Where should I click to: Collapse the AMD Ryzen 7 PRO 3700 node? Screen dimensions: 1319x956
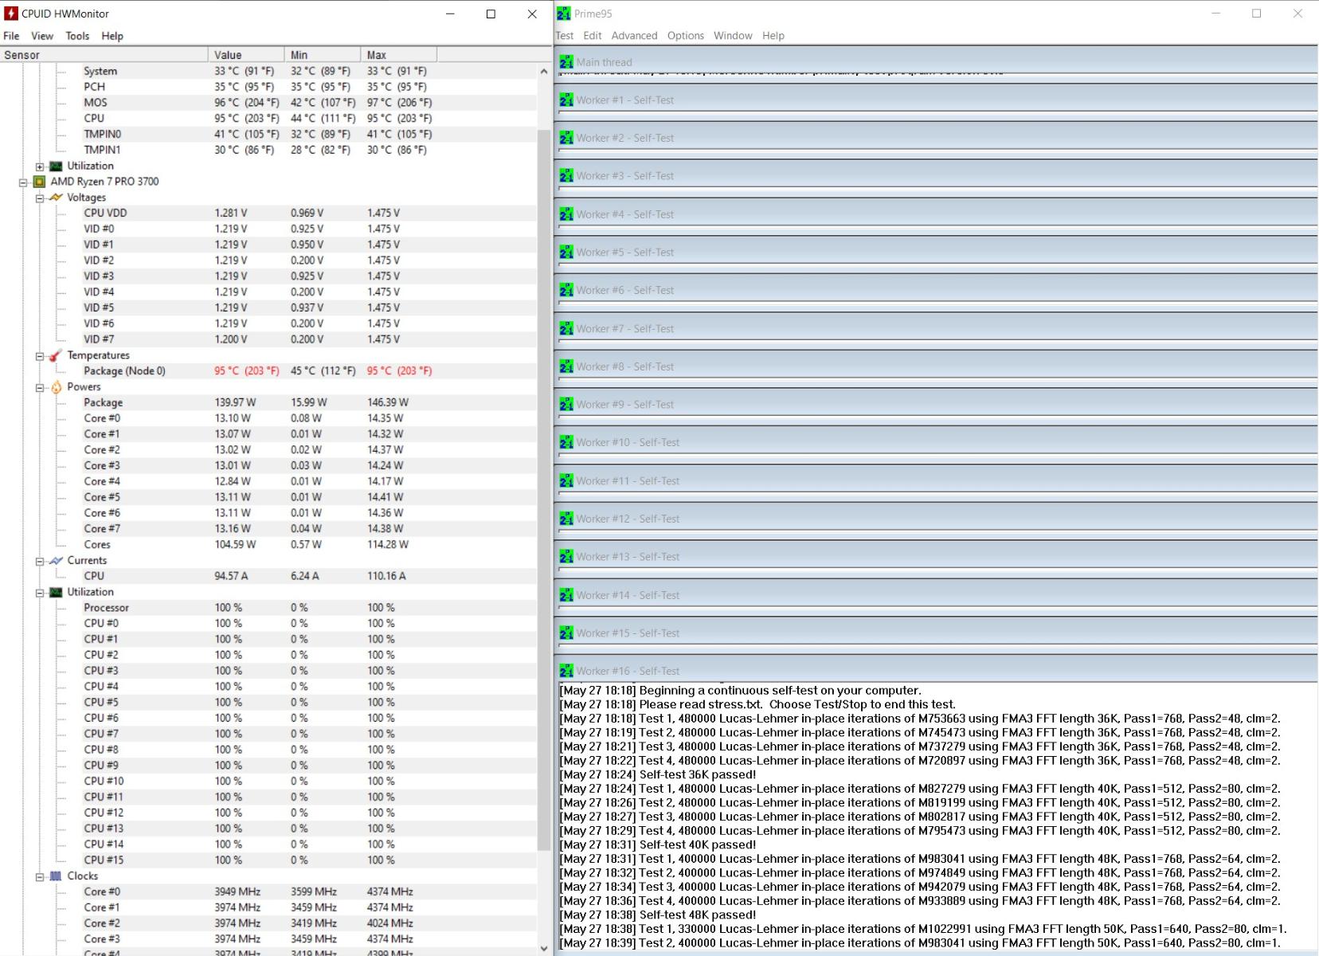click(x=23, y=182)
